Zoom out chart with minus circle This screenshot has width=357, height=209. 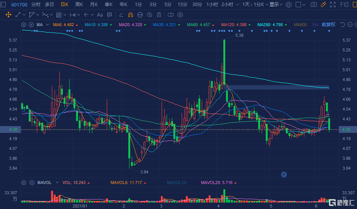350,25
